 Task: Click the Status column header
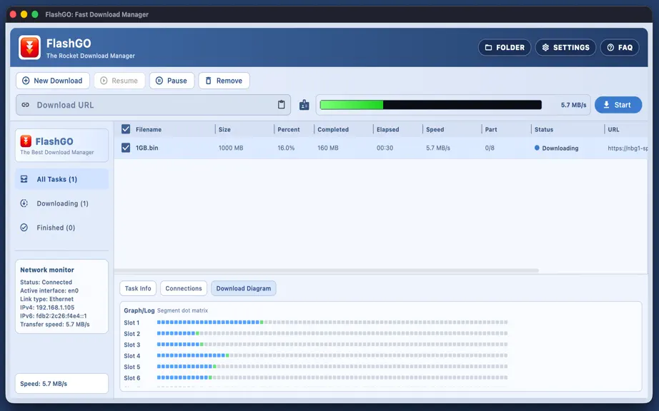(x=543, y=130)
